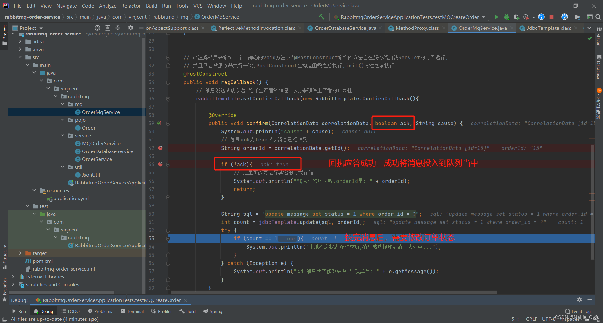Collapse the pojo package
This screenshot has width=603, height=323.
(62, 120)
